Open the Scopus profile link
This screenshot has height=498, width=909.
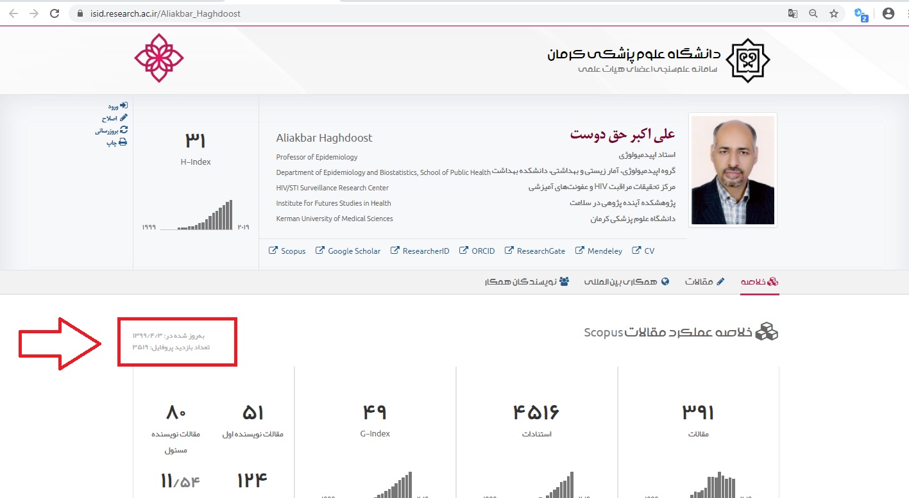287,251
